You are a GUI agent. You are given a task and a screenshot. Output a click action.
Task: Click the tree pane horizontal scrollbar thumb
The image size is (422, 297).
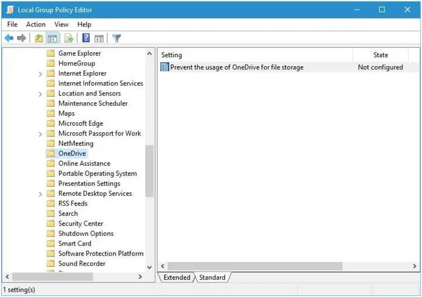[52, 276]
